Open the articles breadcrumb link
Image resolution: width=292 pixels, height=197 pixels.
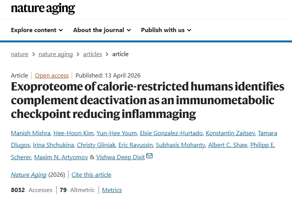pyautogui.click(x=92, y=54)
